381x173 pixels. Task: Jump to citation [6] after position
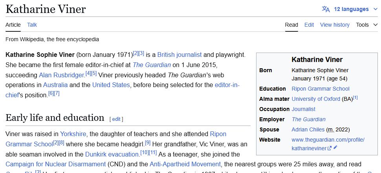pos(51,93)
